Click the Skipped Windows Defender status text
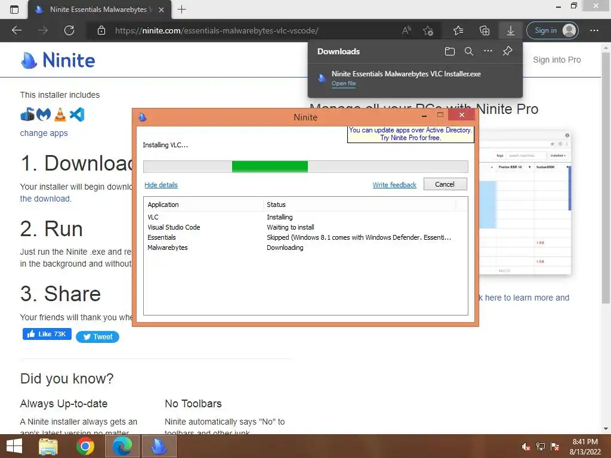 click(x=359, y=237)
